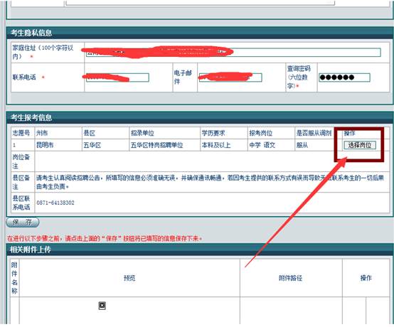
Task: Select the 五华区 county cell
Action: [x=105, y=145]
